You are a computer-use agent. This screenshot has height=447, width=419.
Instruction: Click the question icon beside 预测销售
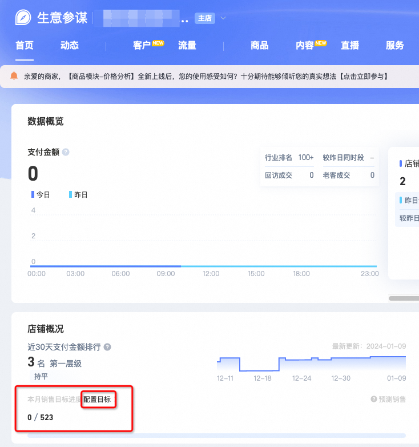click(374, 399)
